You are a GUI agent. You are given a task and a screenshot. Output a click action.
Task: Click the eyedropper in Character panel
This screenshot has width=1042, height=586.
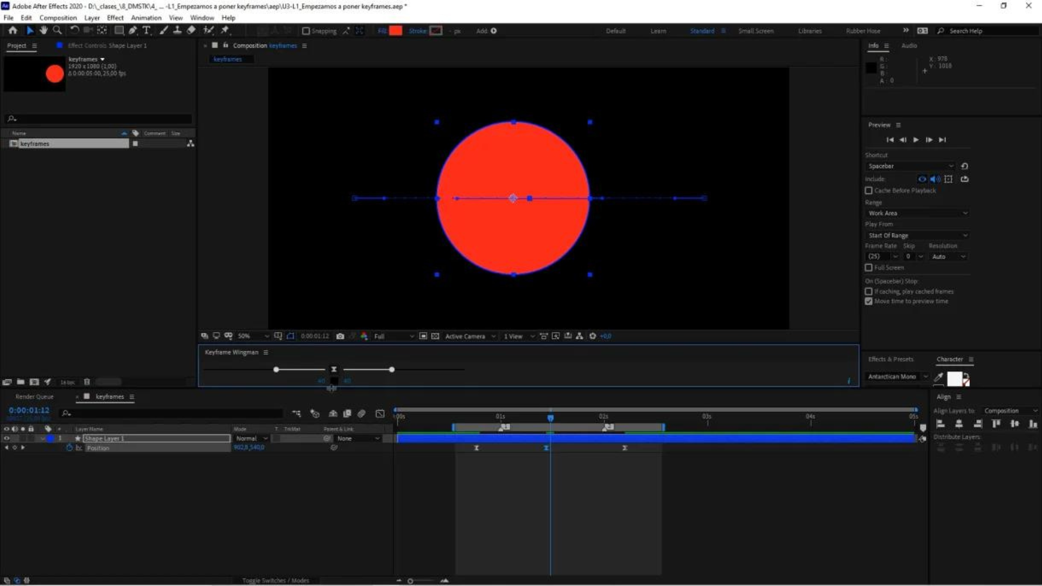(x=938, y=377)
